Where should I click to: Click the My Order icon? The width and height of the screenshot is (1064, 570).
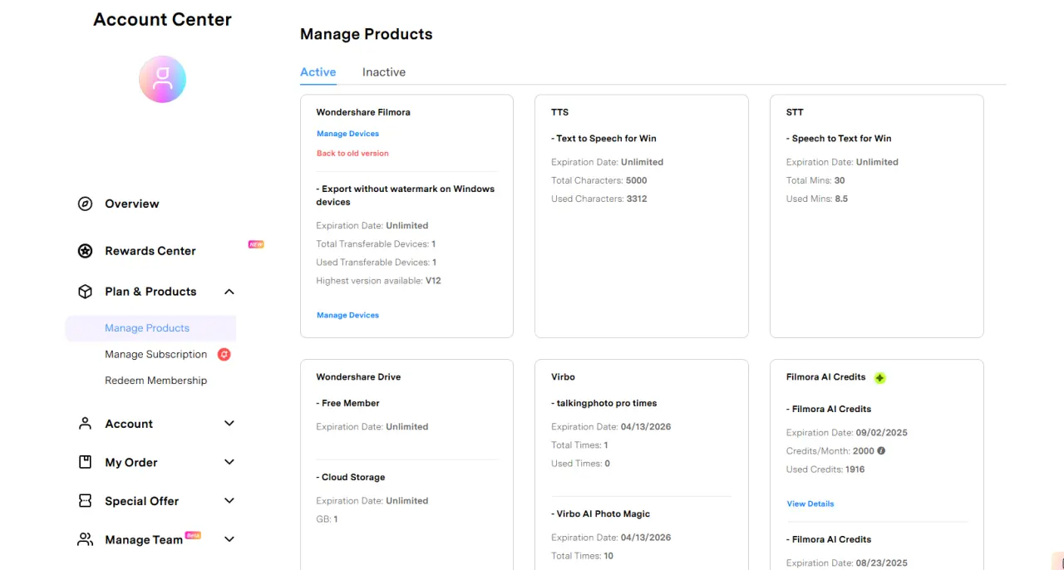85,462
